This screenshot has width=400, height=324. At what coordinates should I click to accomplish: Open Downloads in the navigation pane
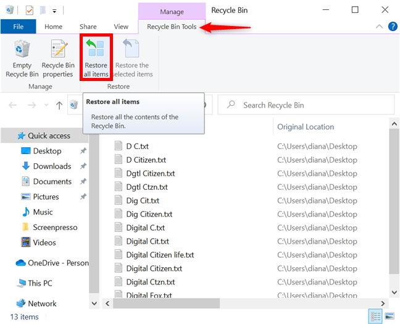[x=46, y=166]
